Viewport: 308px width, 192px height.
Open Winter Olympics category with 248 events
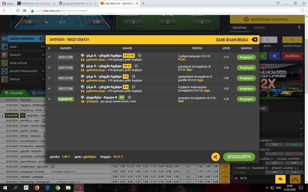23,39
